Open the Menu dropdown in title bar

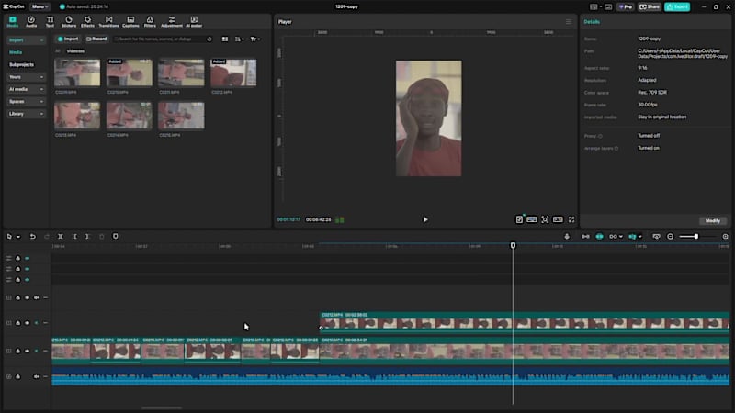tap(40, 6)
